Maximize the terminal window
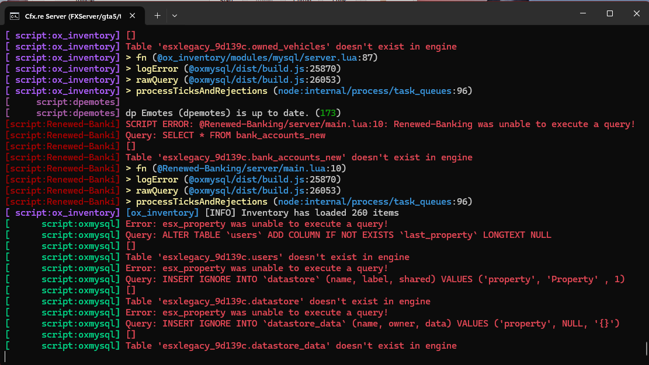 [610, 13]
